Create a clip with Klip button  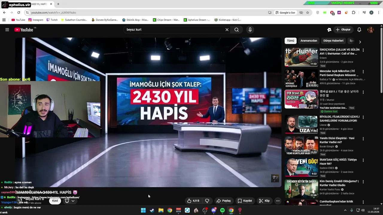coord(264,201)
